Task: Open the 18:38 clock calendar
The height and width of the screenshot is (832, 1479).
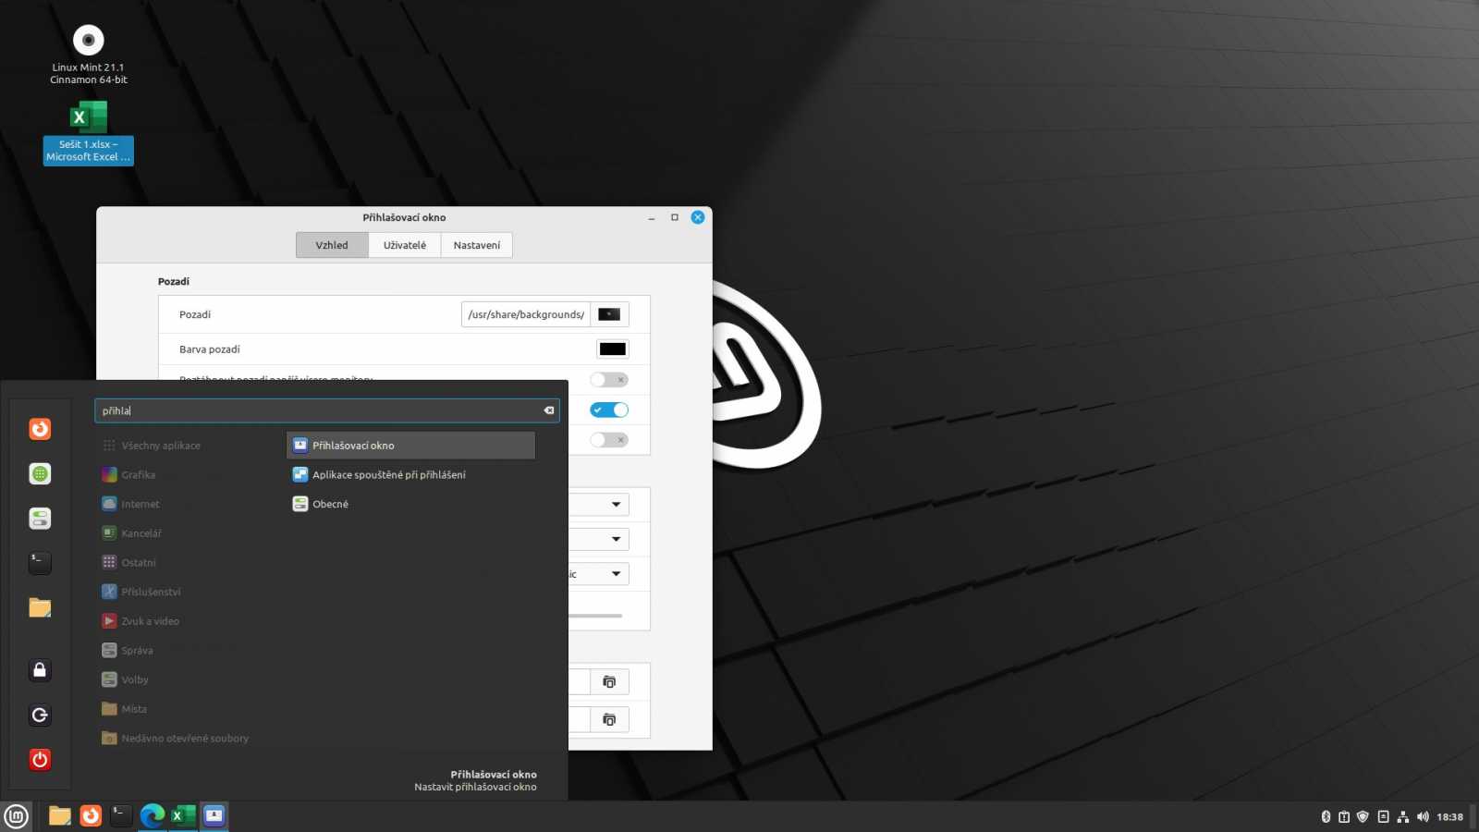Action: coord(1449,817)
